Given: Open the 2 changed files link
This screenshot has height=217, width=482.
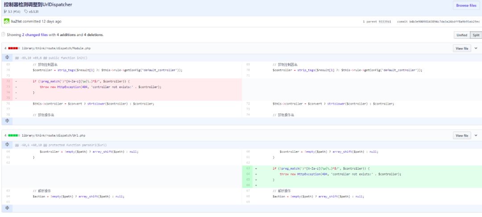Looking at the screenshot, I should coord(35,35).
